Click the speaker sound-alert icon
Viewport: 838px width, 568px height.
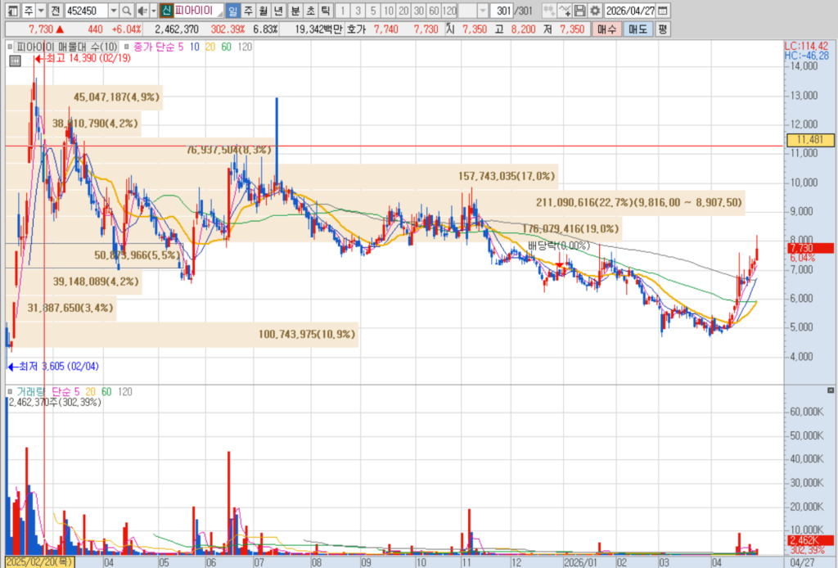coord(142,10)
